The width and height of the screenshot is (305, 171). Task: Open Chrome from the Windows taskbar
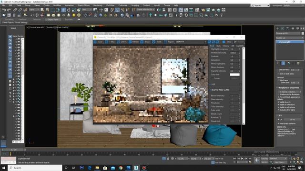click(121, 168)
